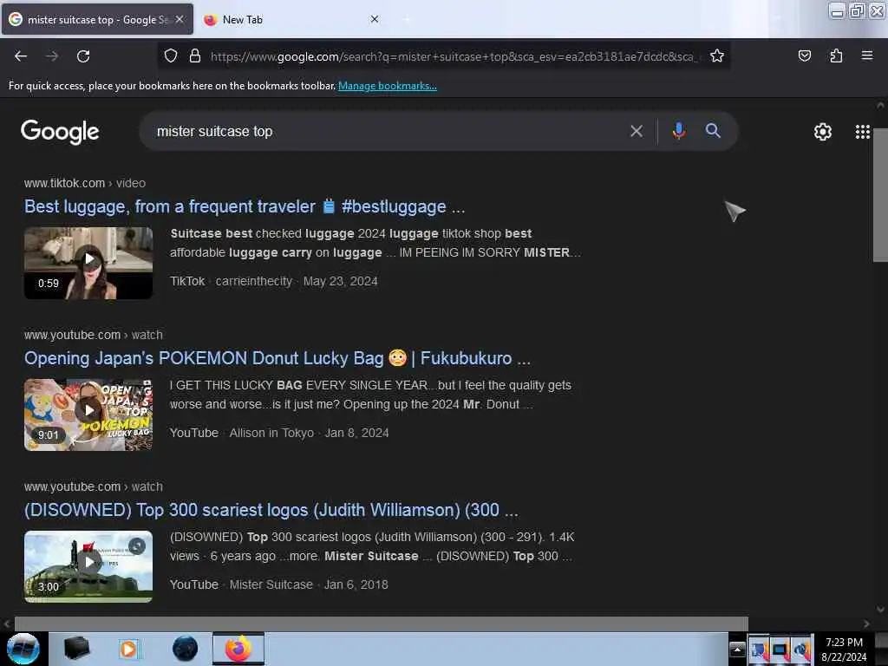Open the globe application taskbar icon
Viewport: 888px width, 666px height.
185,649
